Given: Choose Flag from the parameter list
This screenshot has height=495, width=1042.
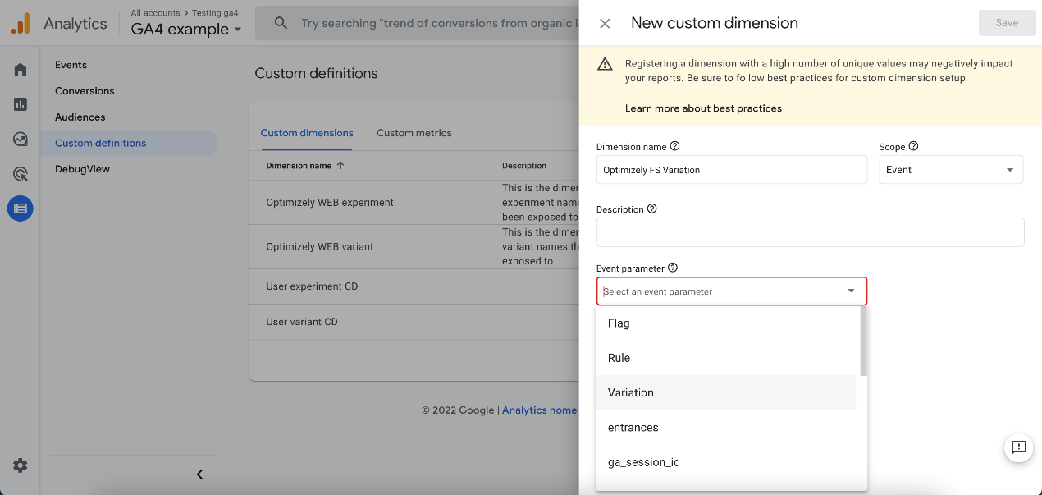Looking at the screenshot, I should click(726, 323).
